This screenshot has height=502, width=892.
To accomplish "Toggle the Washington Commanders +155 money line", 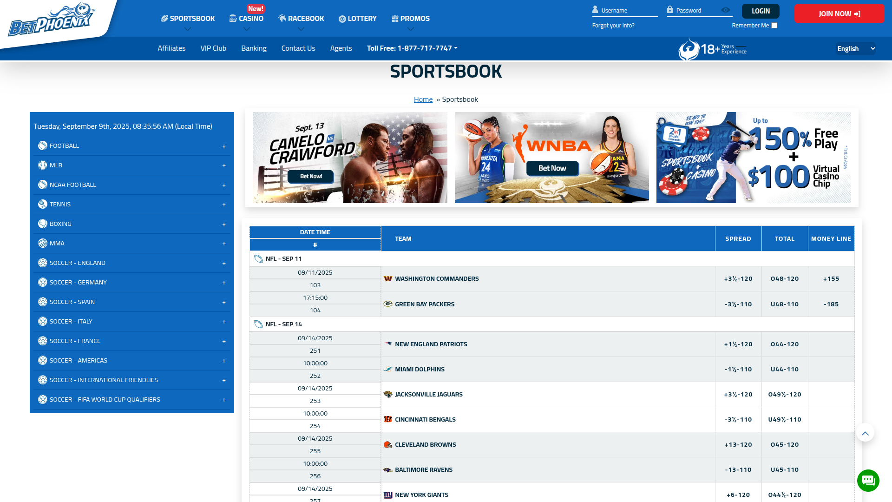I will point(831,278).
